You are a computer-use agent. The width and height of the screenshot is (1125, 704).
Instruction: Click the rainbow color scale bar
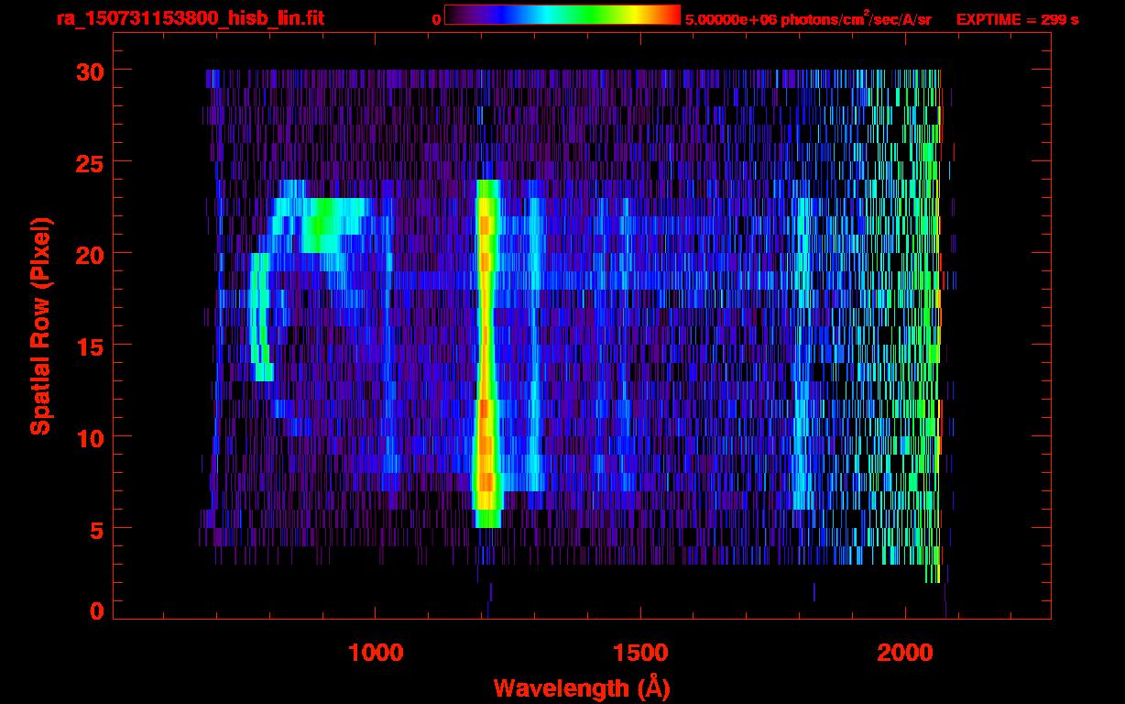(x=562, y=15)
